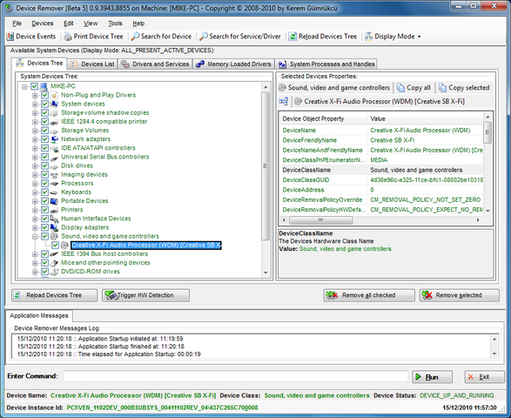The image size is (511, 418).
Task: Click the Sound, video and game controllers icon
Action: [x=55, y=236]
